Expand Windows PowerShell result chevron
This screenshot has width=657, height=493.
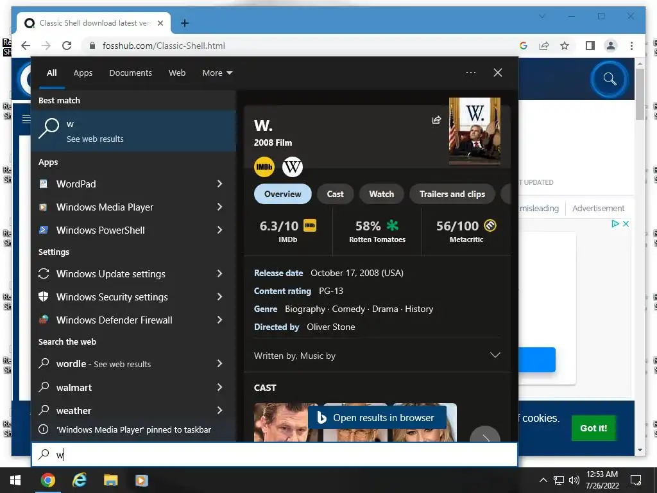point(219,230)
